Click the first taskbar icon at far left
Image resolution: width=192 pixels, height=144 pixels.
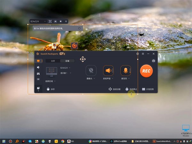(x=4, y=141)
